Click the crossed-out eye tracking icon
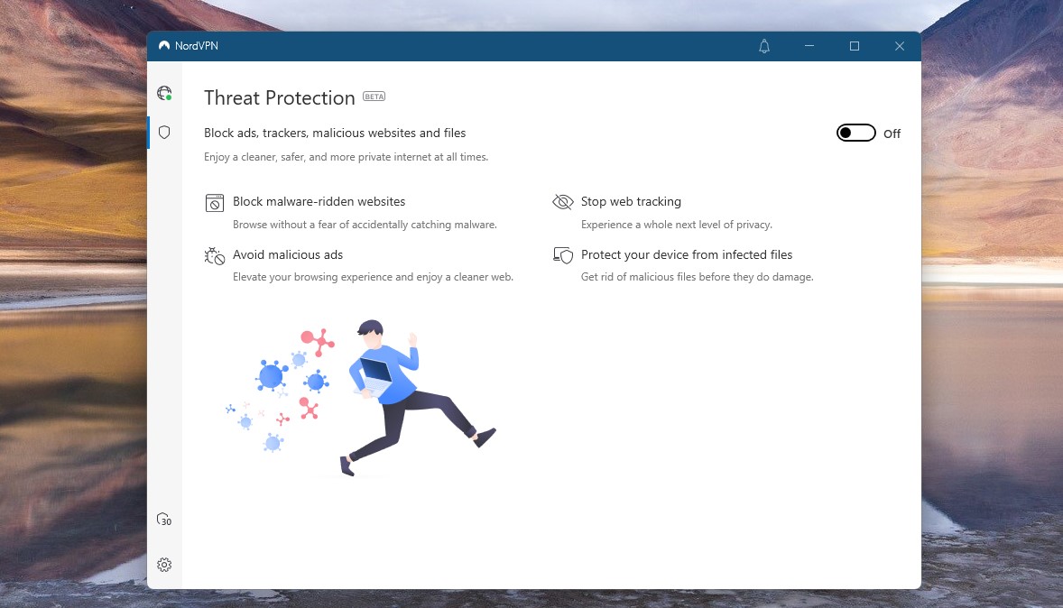Viewport: 1063px width, 608px height. click(x=563, y=202)
